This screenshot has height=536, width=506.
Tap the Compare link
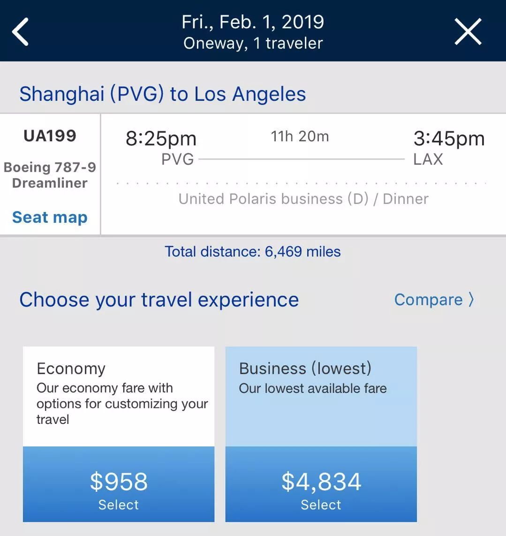[428, 300]
